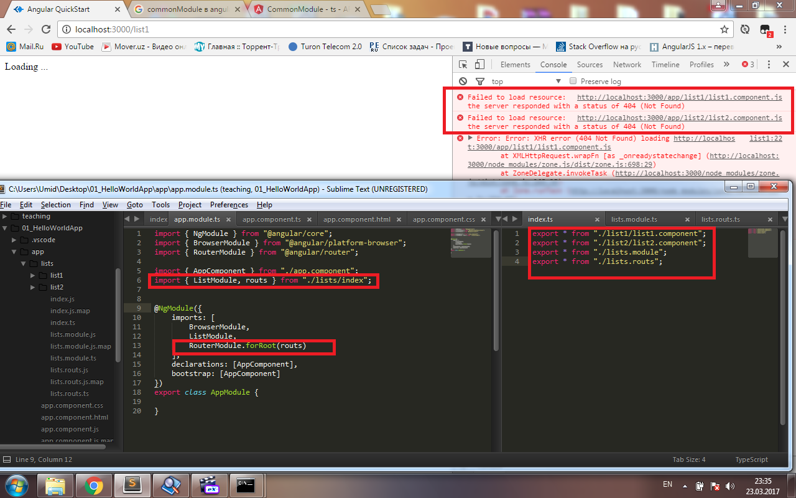Screen dimensions: 796x498
Task: Open the YouTube bookmark
Action: click(x=73, y=47)
